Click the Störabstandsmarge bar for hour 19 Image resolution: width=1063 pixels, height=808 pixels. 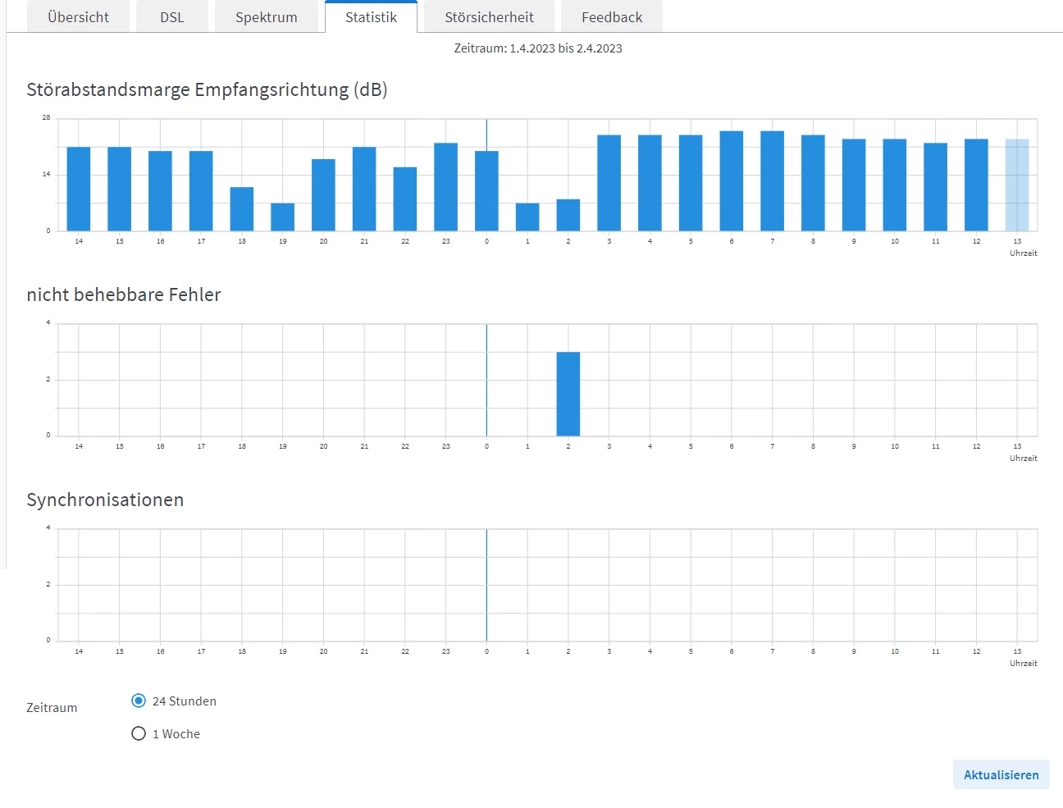pos(283,217)
